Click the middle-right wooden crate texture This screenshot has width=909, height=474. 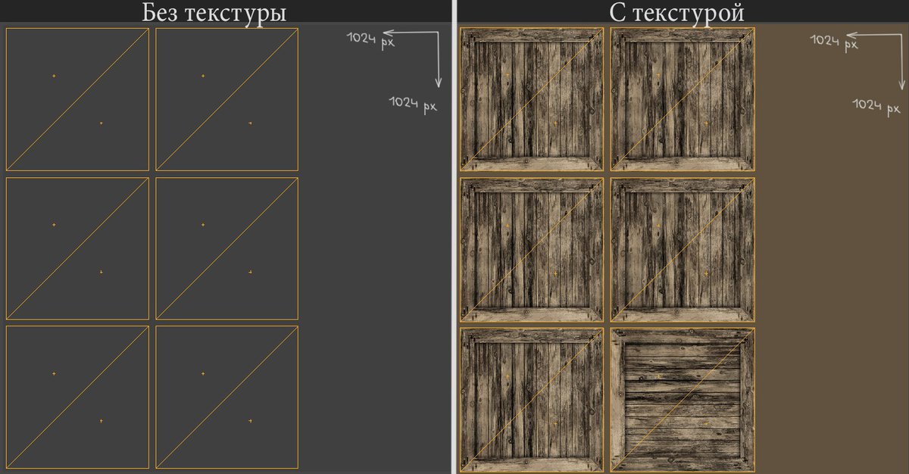click(683, 249)
